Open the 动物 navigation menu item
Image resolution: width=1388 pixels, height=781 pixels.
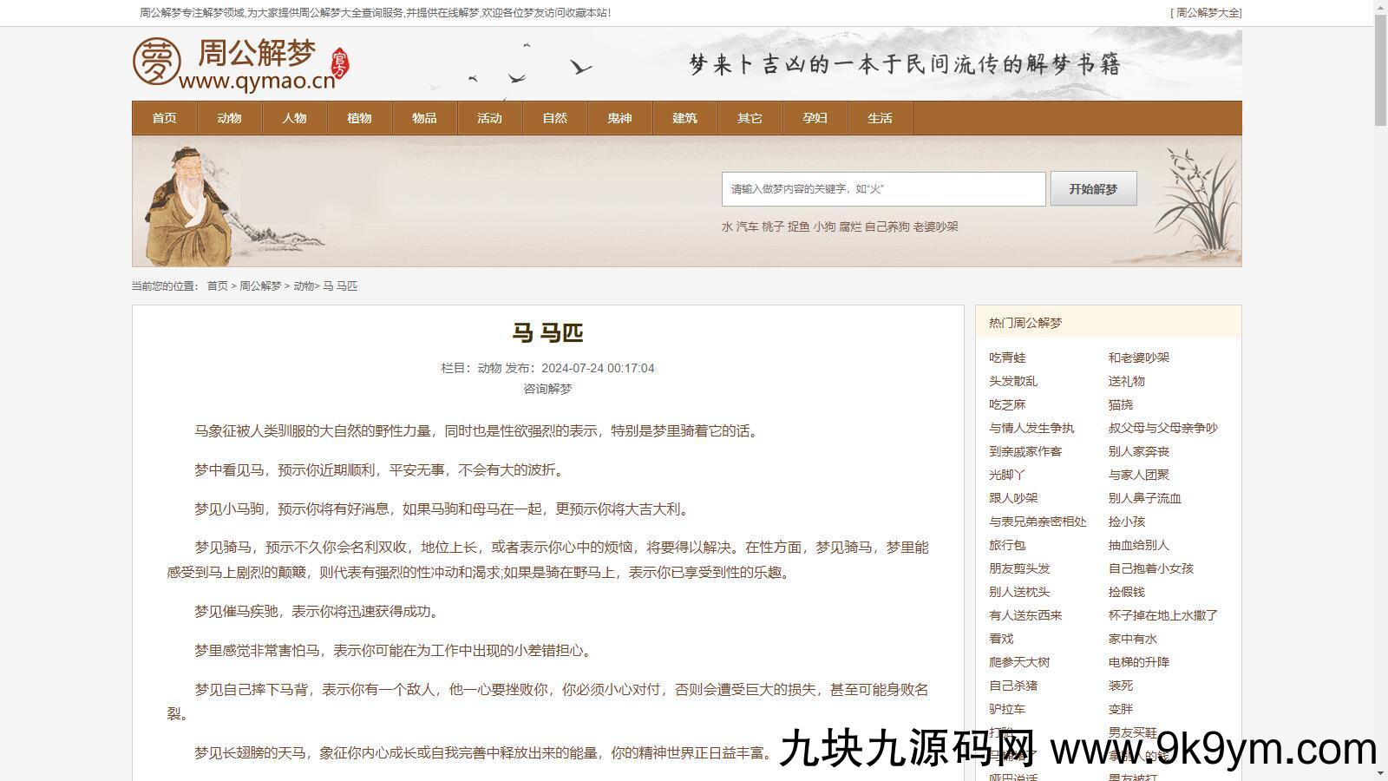click(229, 118)
